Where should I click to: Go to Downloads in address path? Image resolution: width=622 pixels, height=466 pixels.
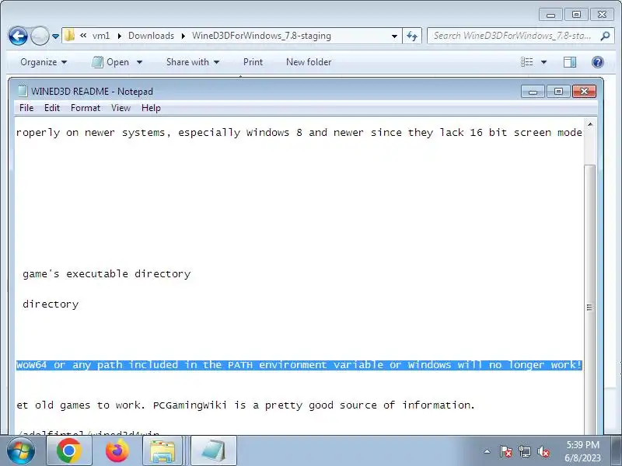pos(151,36)
